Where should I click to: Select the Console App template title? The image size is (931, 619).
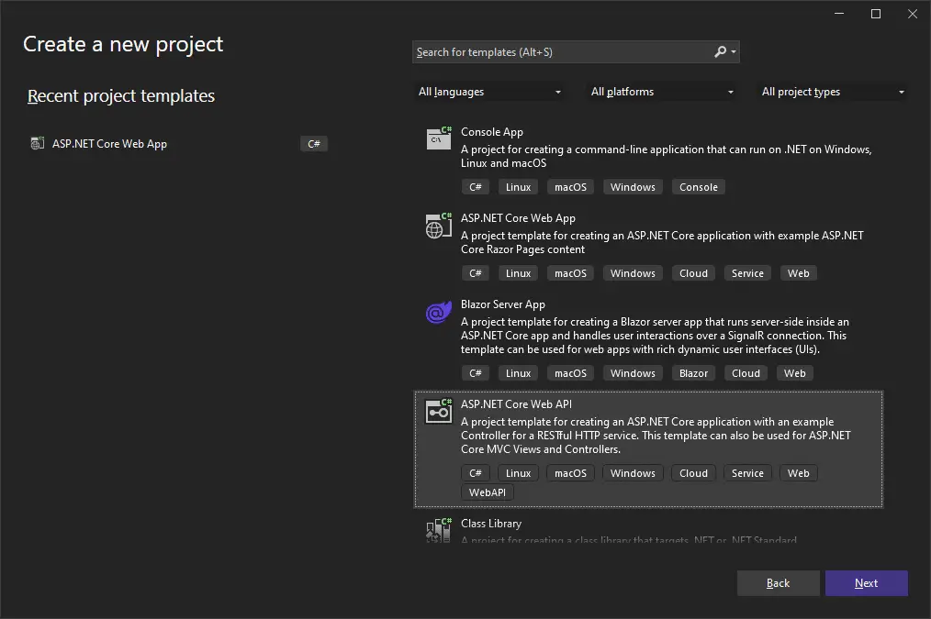491,132
